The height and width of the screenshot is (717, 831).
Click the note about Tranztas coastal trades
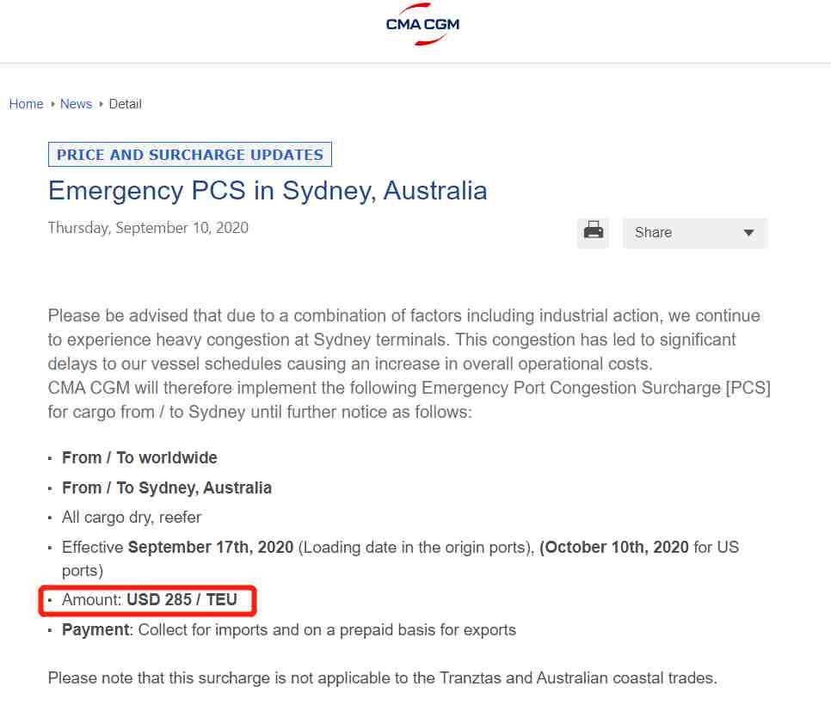(x=382, y=677)
